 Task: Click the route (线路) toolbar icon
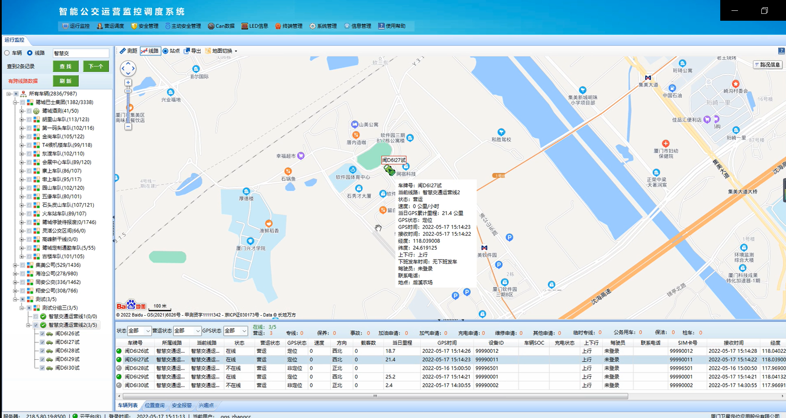coord(150,51)
